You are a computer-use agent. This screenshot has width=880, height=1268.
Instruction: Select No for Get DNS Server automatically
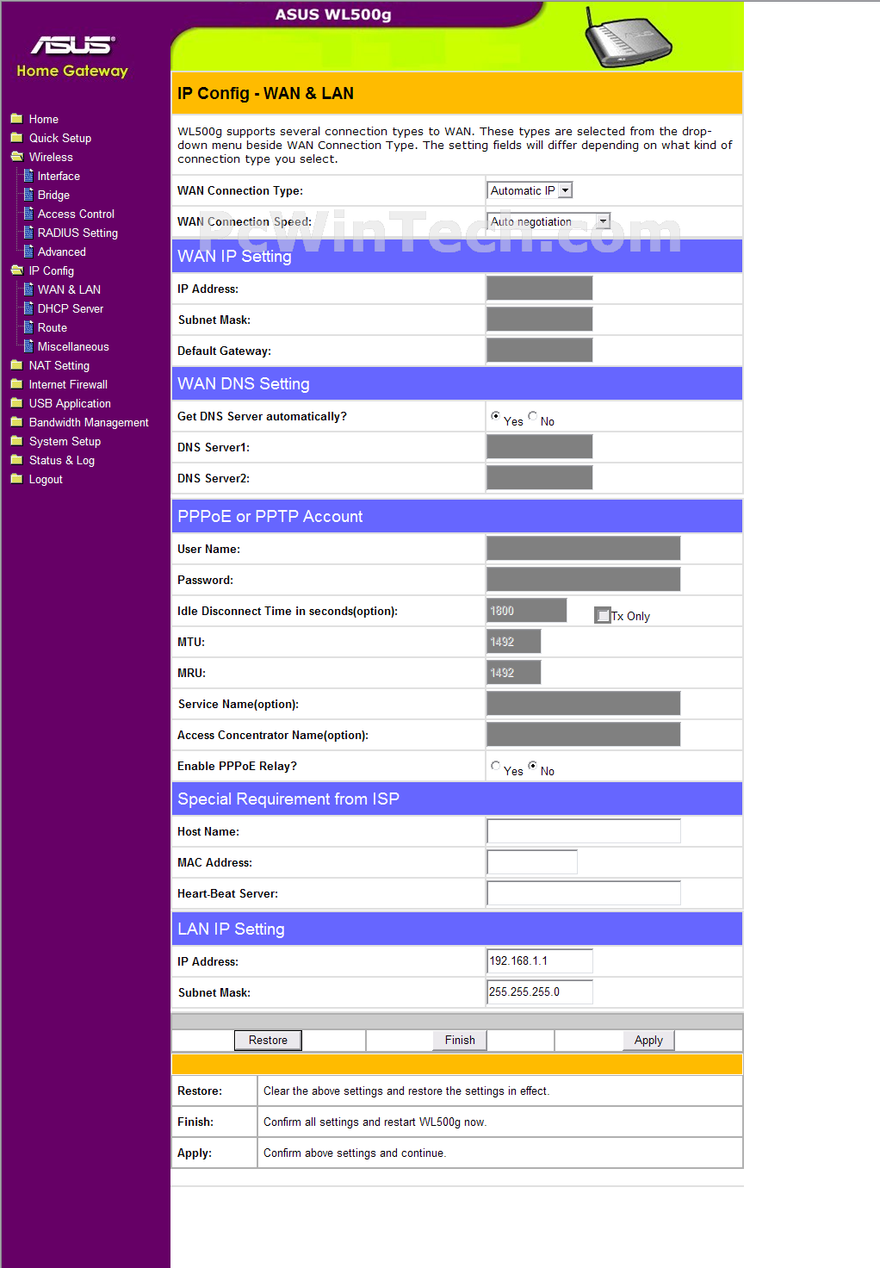pyautogui.click(x=533, y=416)
